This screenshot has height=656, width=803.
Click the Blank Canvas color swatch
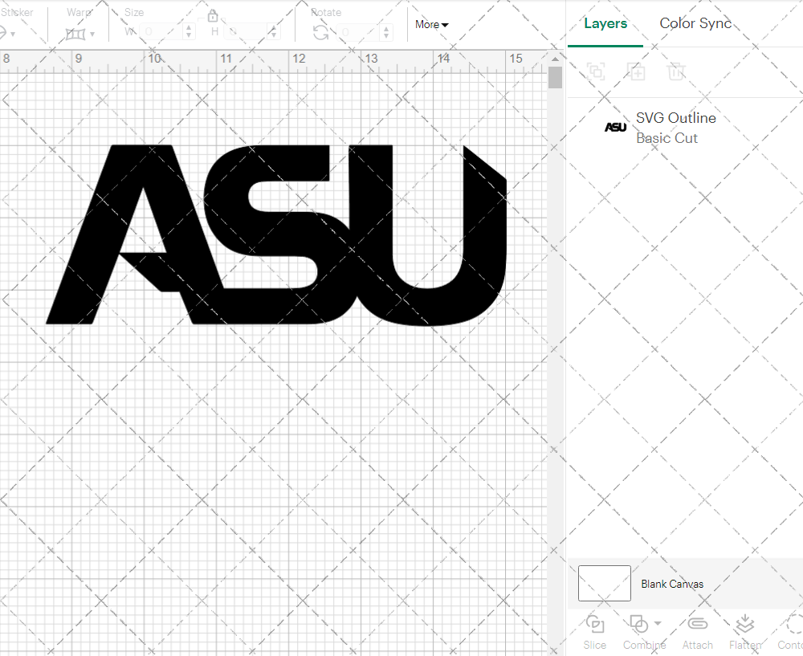604,584
